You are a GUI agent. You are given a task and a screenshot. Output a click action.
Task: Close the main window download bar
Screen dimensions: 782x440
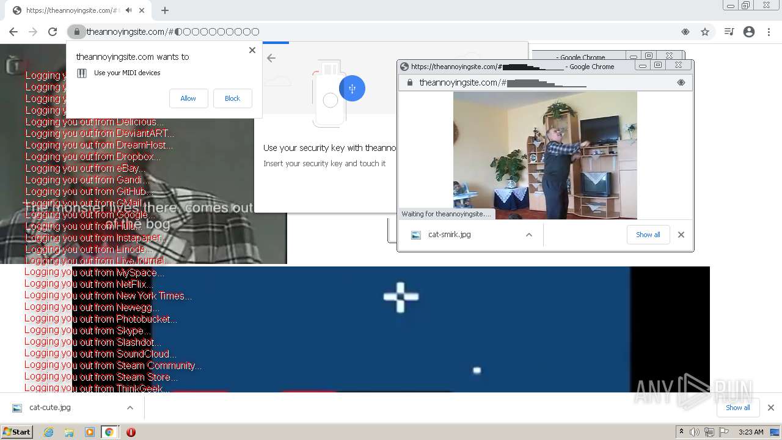[771, 408]
